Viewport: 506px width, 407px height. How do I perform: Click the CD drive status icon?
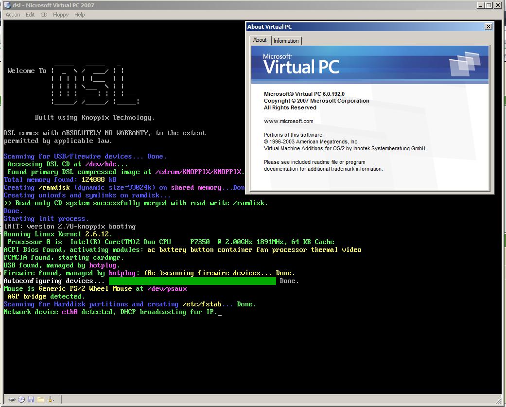pos(21,399)
